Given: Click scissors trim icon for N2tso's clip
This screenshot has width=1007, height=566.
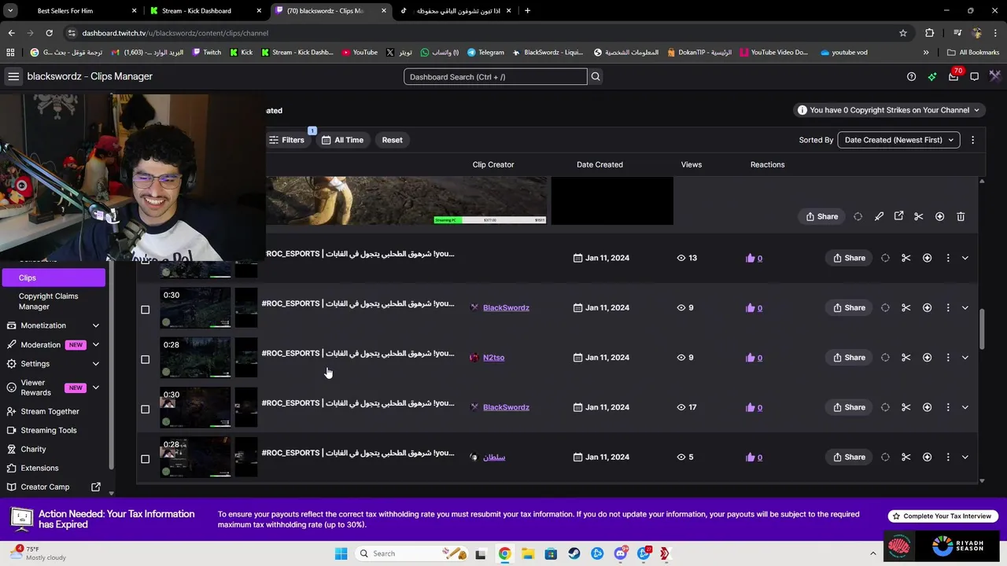Looking at the screenshot, I should 906,357.
